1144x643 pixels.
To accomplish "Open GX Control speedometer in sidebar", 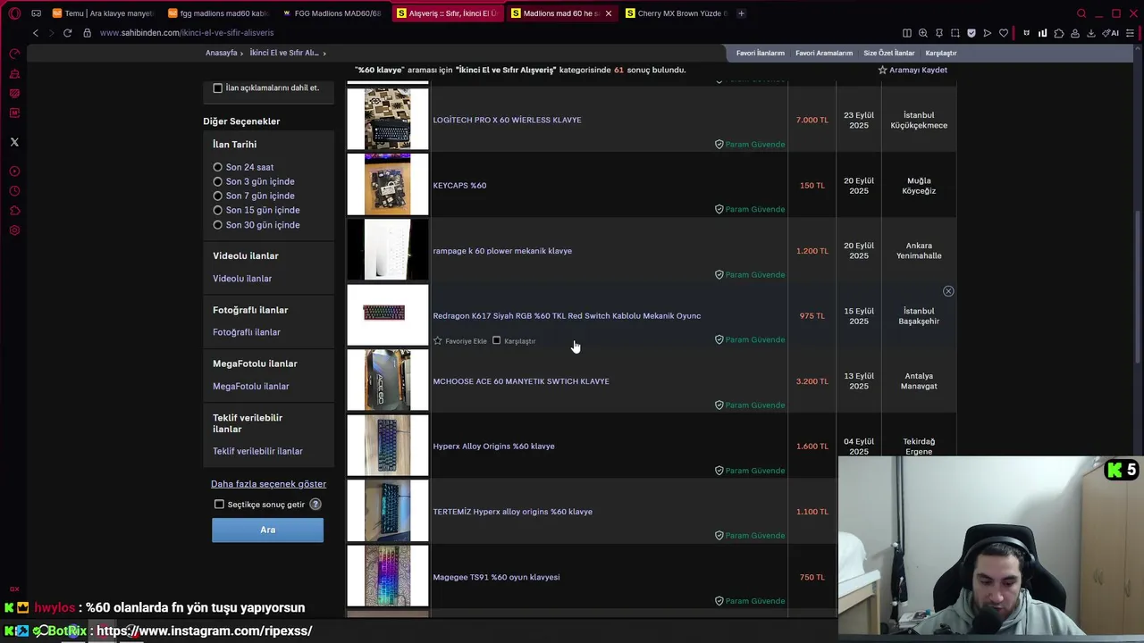I will (14, 54).
